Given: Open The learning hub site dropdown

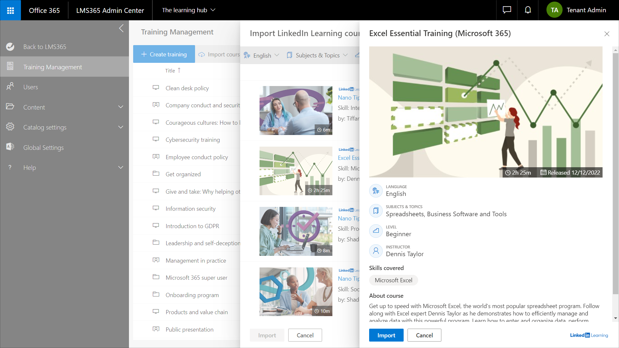Looking at the screenshot, I should [189, 10].
